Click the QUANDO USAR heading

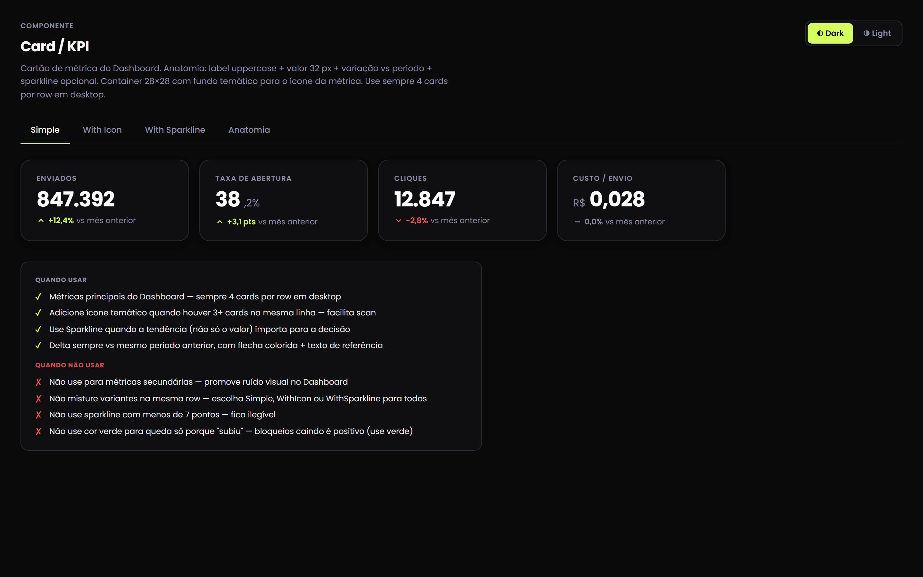point(61,280)
